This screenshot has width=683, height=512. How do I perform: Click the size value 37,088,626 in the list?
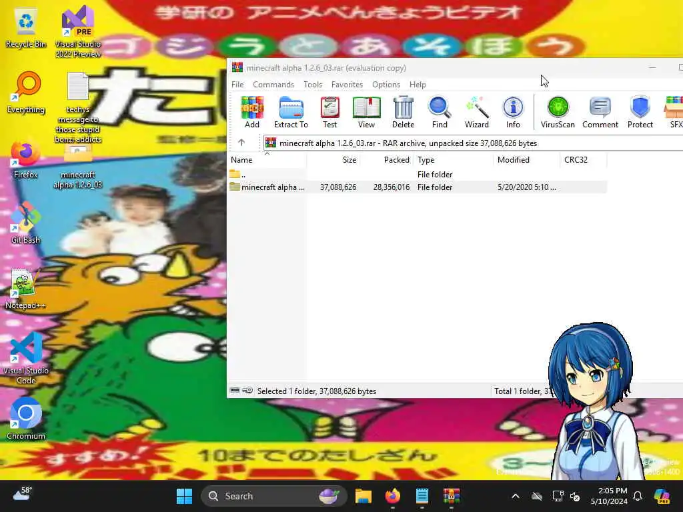(x=338, y=187)
